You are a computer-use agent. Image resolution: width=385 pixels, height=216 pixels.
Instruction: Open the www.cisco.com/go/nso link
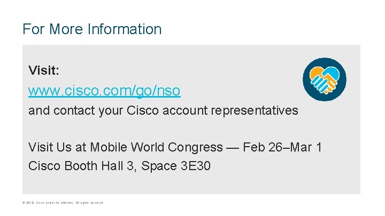pyautogui.click(x=104, y=91)
